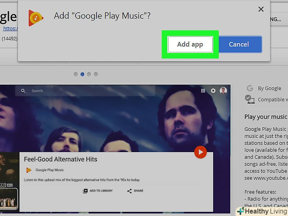
Task: Open the https link under the title
Action: pos(10,28)
